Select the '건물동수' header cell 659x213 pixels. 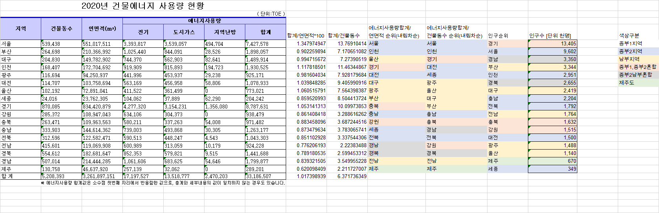[61, 29]
